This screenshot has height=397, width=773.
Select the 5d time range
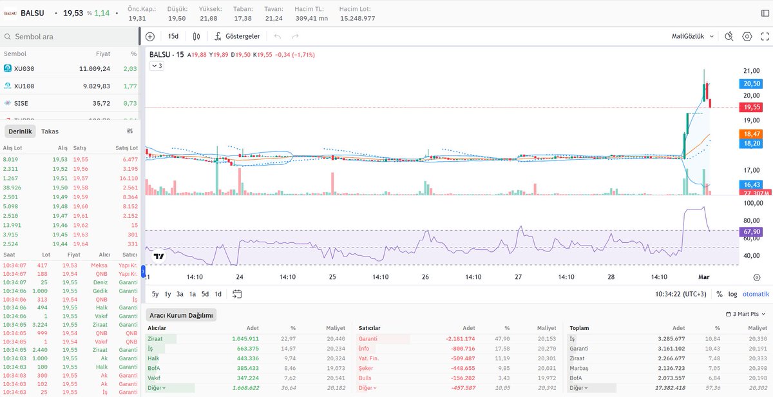205,294
